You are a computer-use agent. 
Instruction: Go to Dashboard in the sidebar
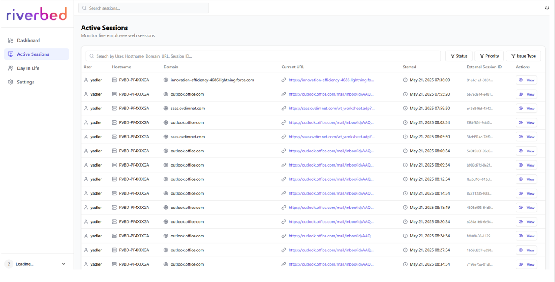[x=36, y=40]
